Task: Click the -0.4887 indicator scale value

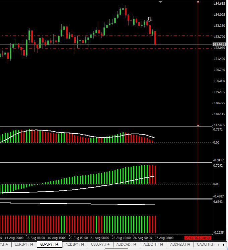Action: pyautogui.click(x=218, y=196)
